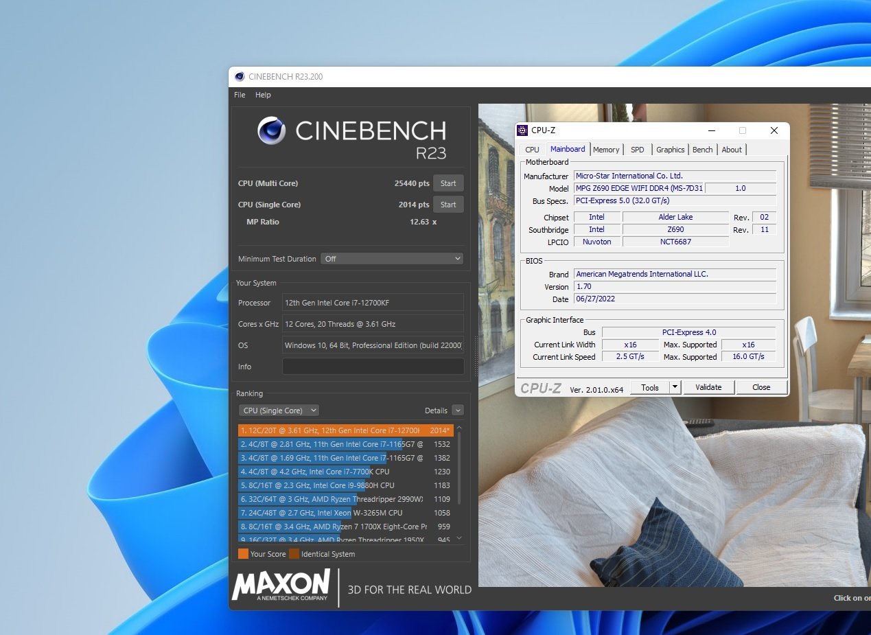Select the AMD Ryzen 7 1700X ranking row
871x635 pixels.
(x=345, y=527)
